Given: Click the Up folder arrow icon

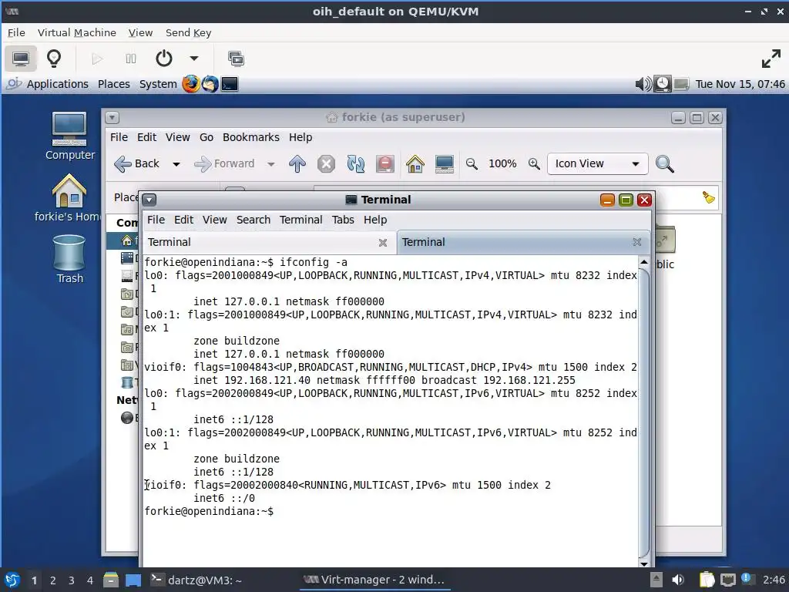Looking at the screenshot, I should click(297, 163).
